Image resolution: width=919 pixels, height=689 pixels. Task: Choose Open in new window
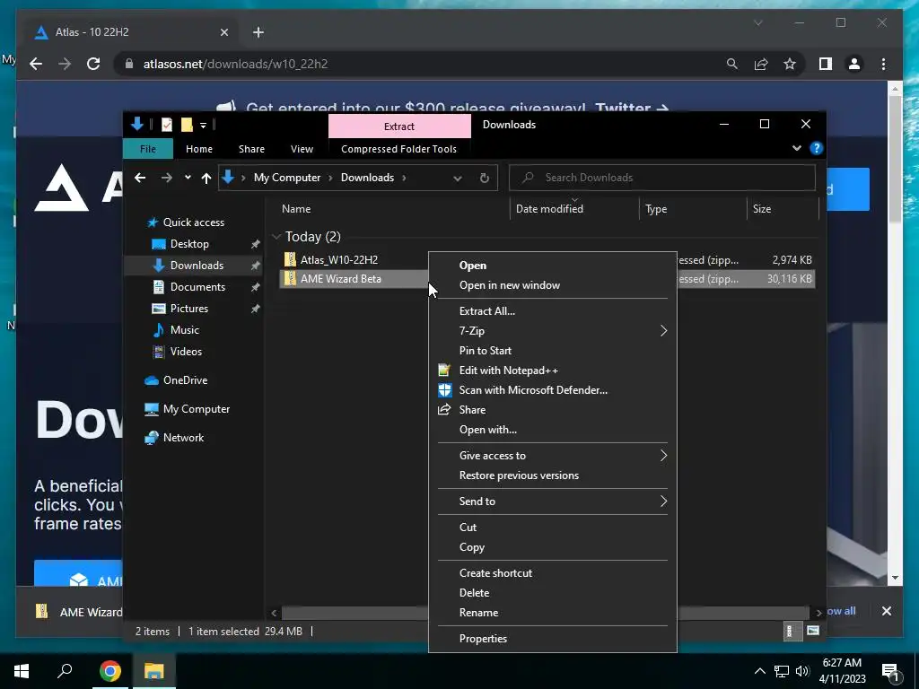[x=510, y=285]
